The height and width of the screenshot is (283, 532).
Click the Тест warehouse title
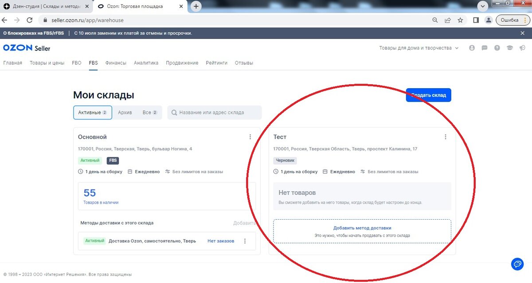pyautogui.click(x=280, y=137)
